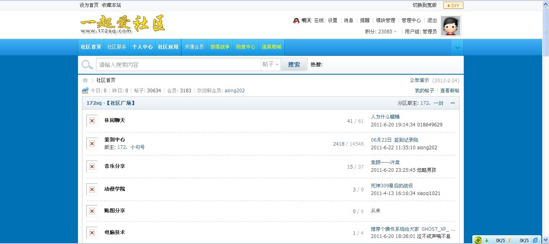This screenshot has width=549, height=244.
Task: Open the 贴图分享 forum
Action: pos(115,211)
